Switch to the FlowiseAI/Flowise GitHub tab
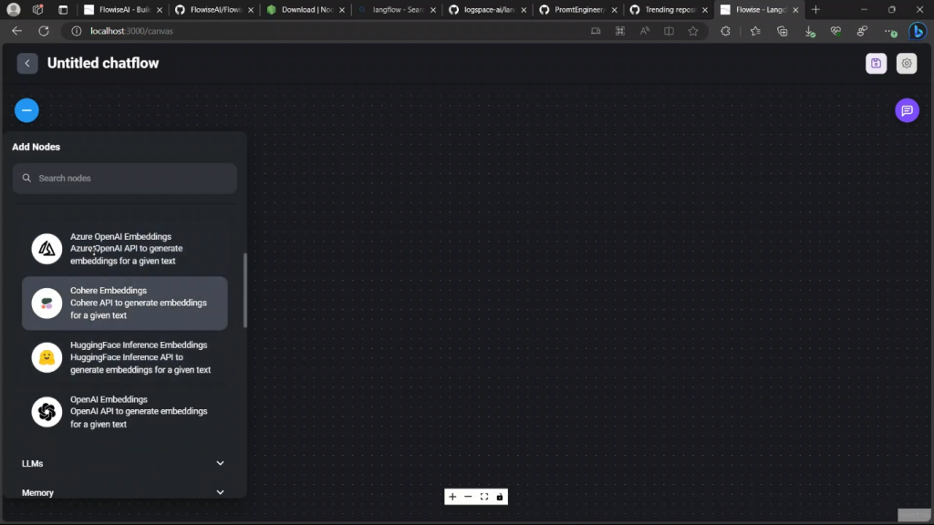 214,9
